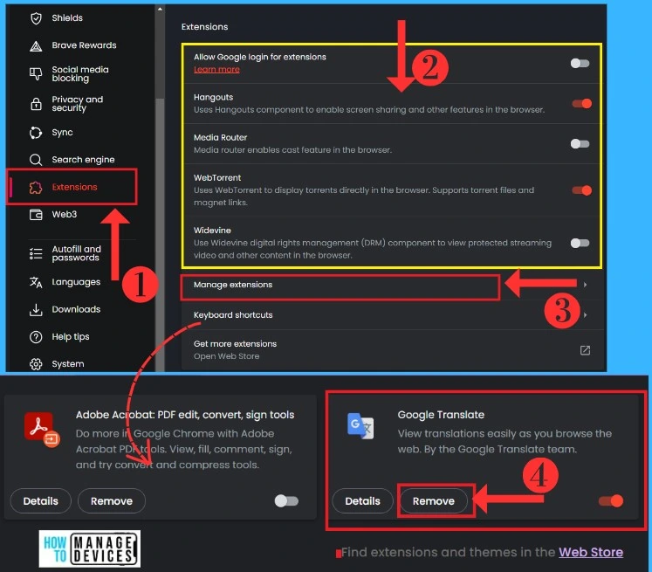Turn off the Hangouts toggle
Viewport: 652px width, 572px height.
tap(581, 104)
